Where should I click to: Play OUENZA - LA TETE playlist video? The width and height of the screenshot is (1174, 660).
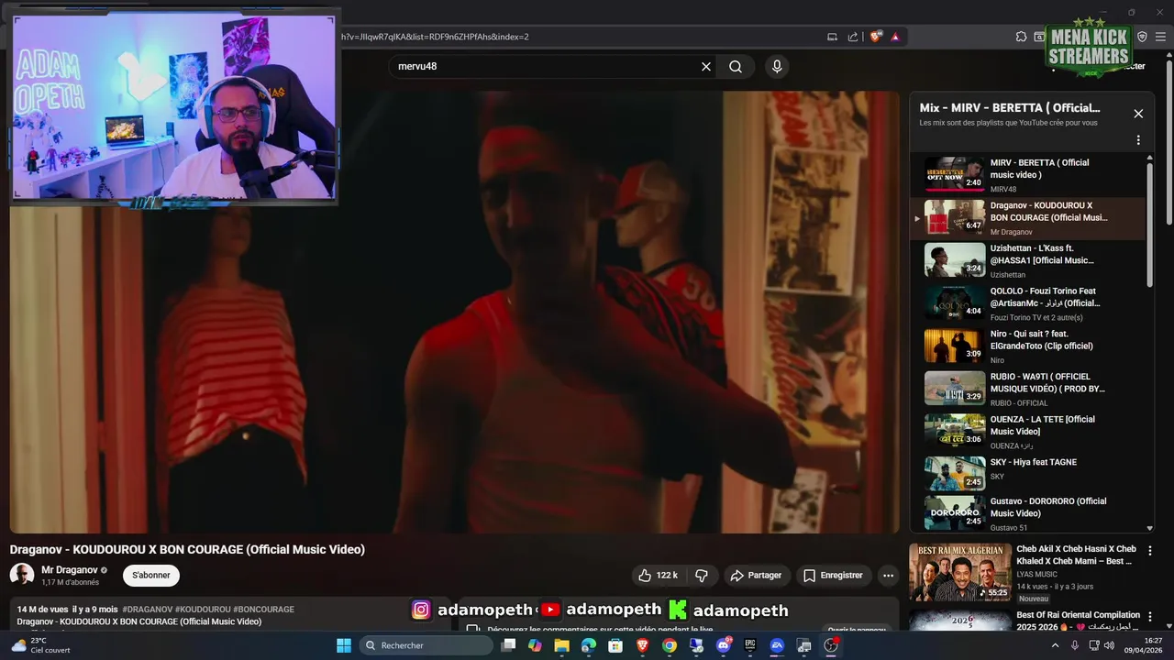coord(1027,432)
